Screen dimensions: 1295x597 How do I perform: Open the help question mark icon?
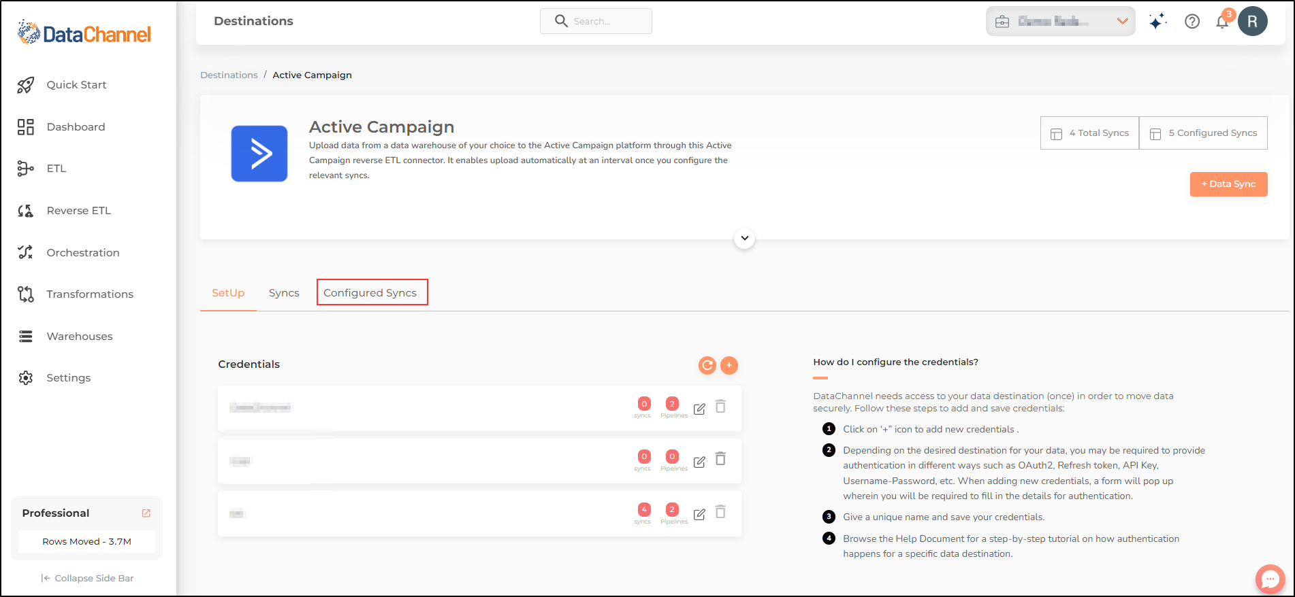coord(1192,22)
